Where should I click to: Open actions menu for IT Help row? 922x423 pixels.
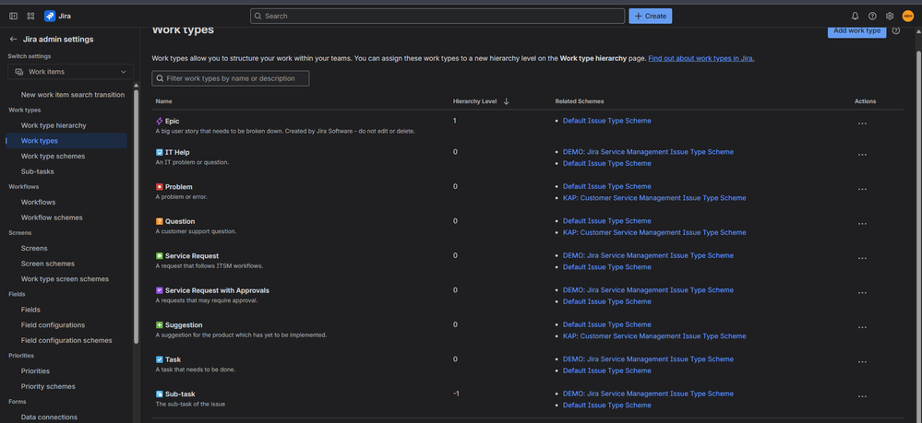coord(862,155)
